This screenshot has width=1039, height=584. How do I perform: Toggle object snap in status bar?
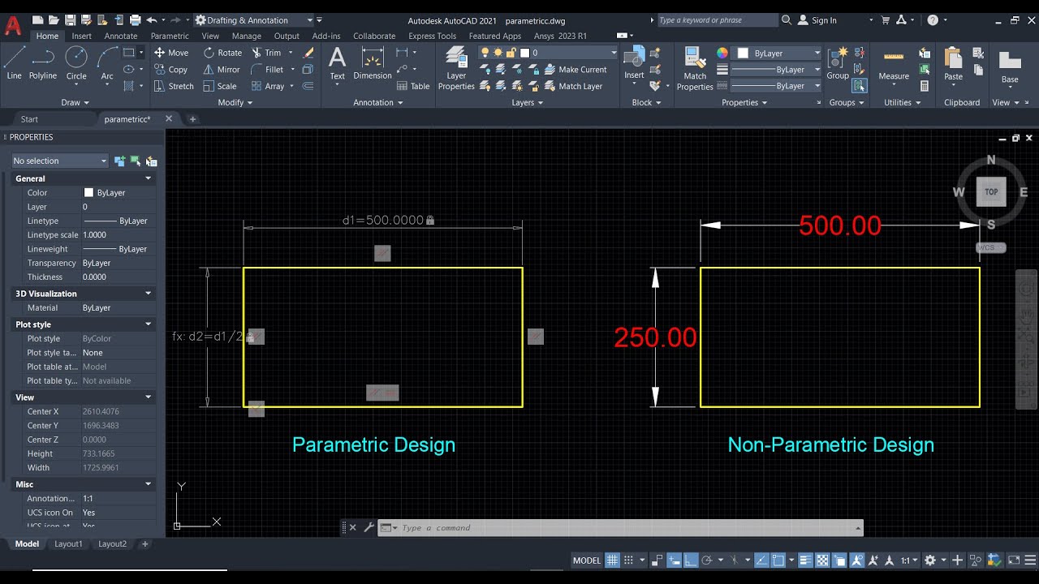pos(778,560)
